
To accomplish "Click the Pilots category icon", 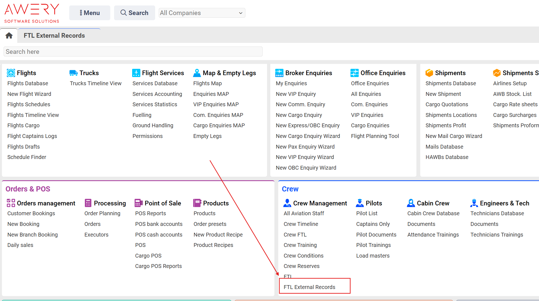I will click(x=360, y=203).
